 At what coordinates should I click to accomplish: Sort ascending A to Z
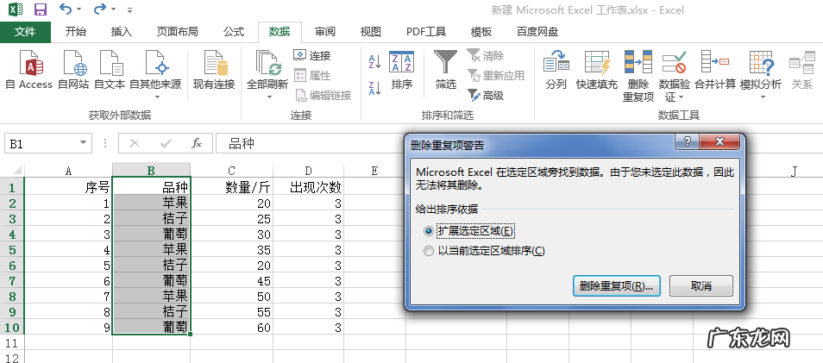tap(374, 62)
